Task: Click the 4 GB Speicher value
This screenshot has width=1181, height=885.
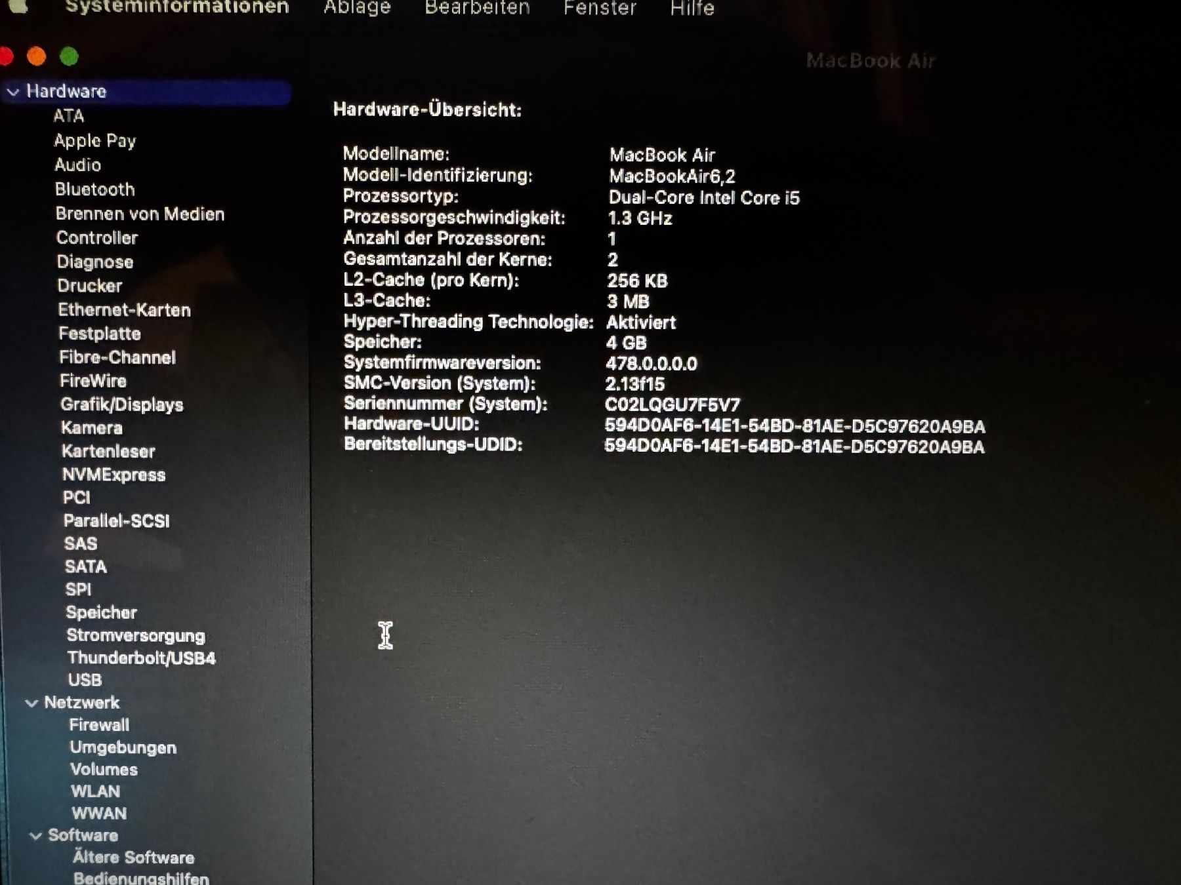Action: 626,343
